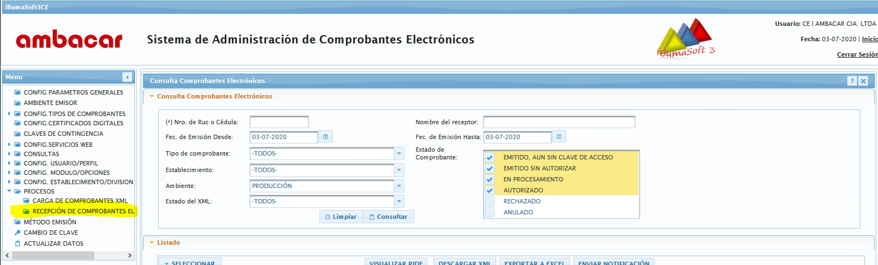Open the Tipo de comprobante dropdown
This screenshot has width=878, height=265.
click(x=399, y=153)
